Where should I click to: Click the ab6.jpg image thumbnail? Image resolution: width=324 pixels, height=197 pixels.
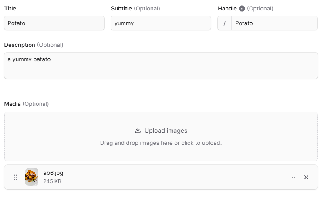(x=32, y=177)
